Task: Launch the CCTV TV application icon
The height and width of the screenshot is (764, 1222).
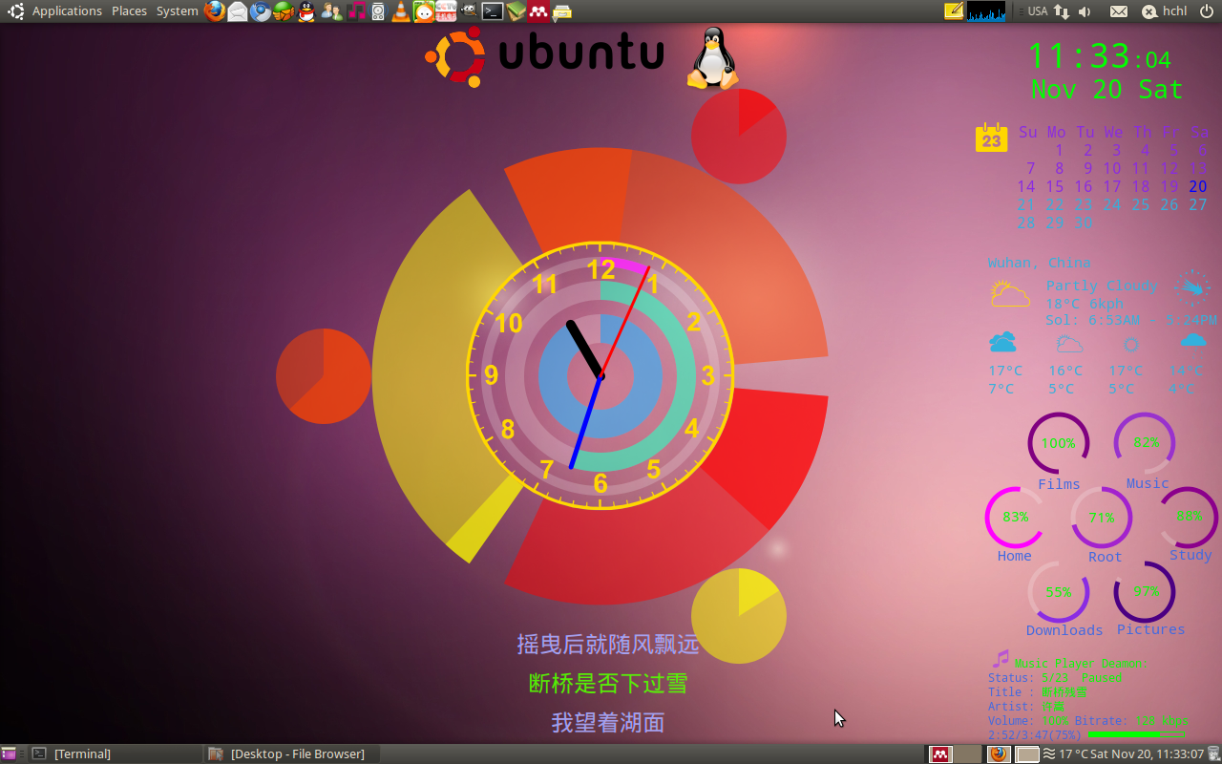Action: click(446, 11)
